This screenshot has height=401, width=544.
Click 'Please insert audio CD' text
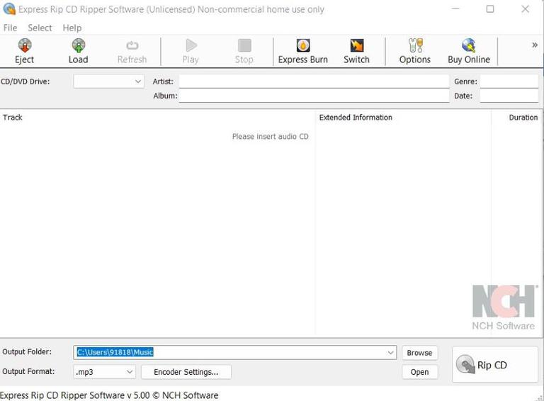coord(271,136)
